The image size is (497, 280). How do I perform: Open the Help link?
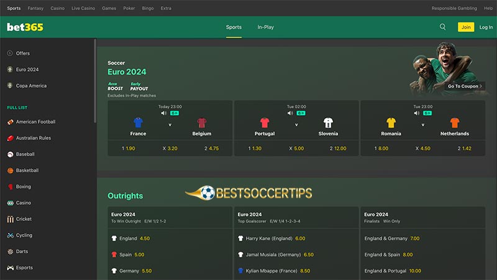488,8
